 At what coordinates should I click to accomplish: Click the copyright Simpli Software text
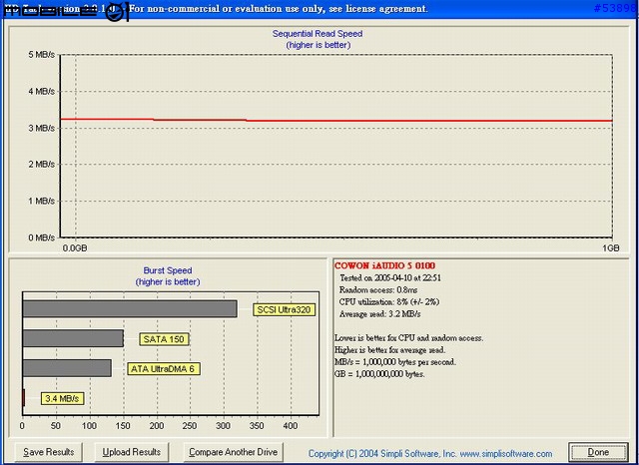point(430,454)
